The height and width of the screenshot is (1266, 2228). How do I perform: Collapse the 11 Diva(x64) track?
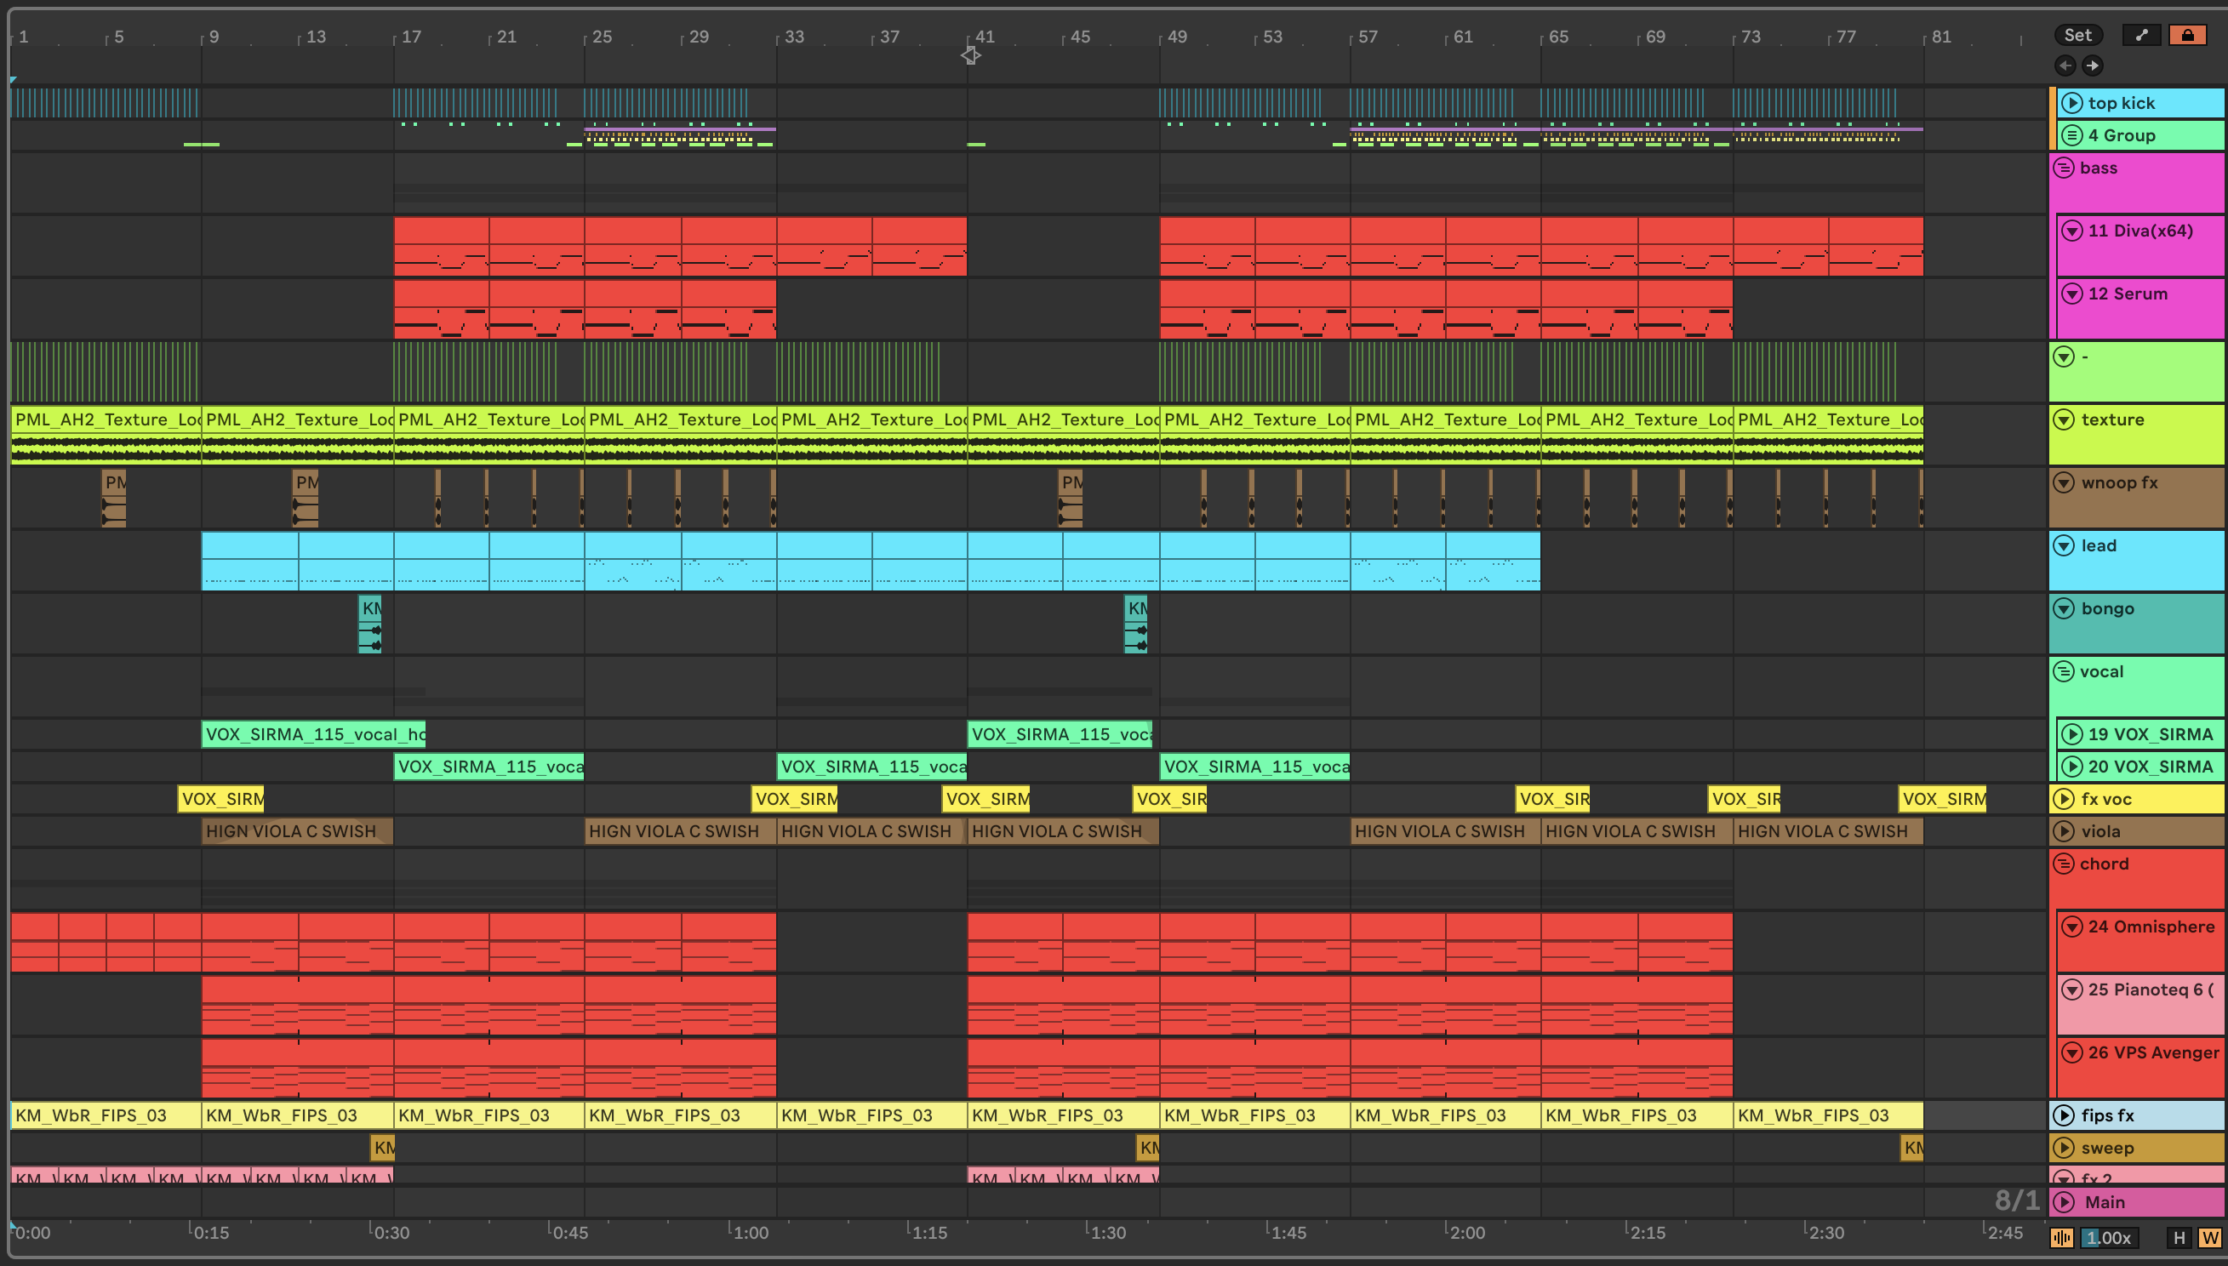click(x=2072, y=231)
